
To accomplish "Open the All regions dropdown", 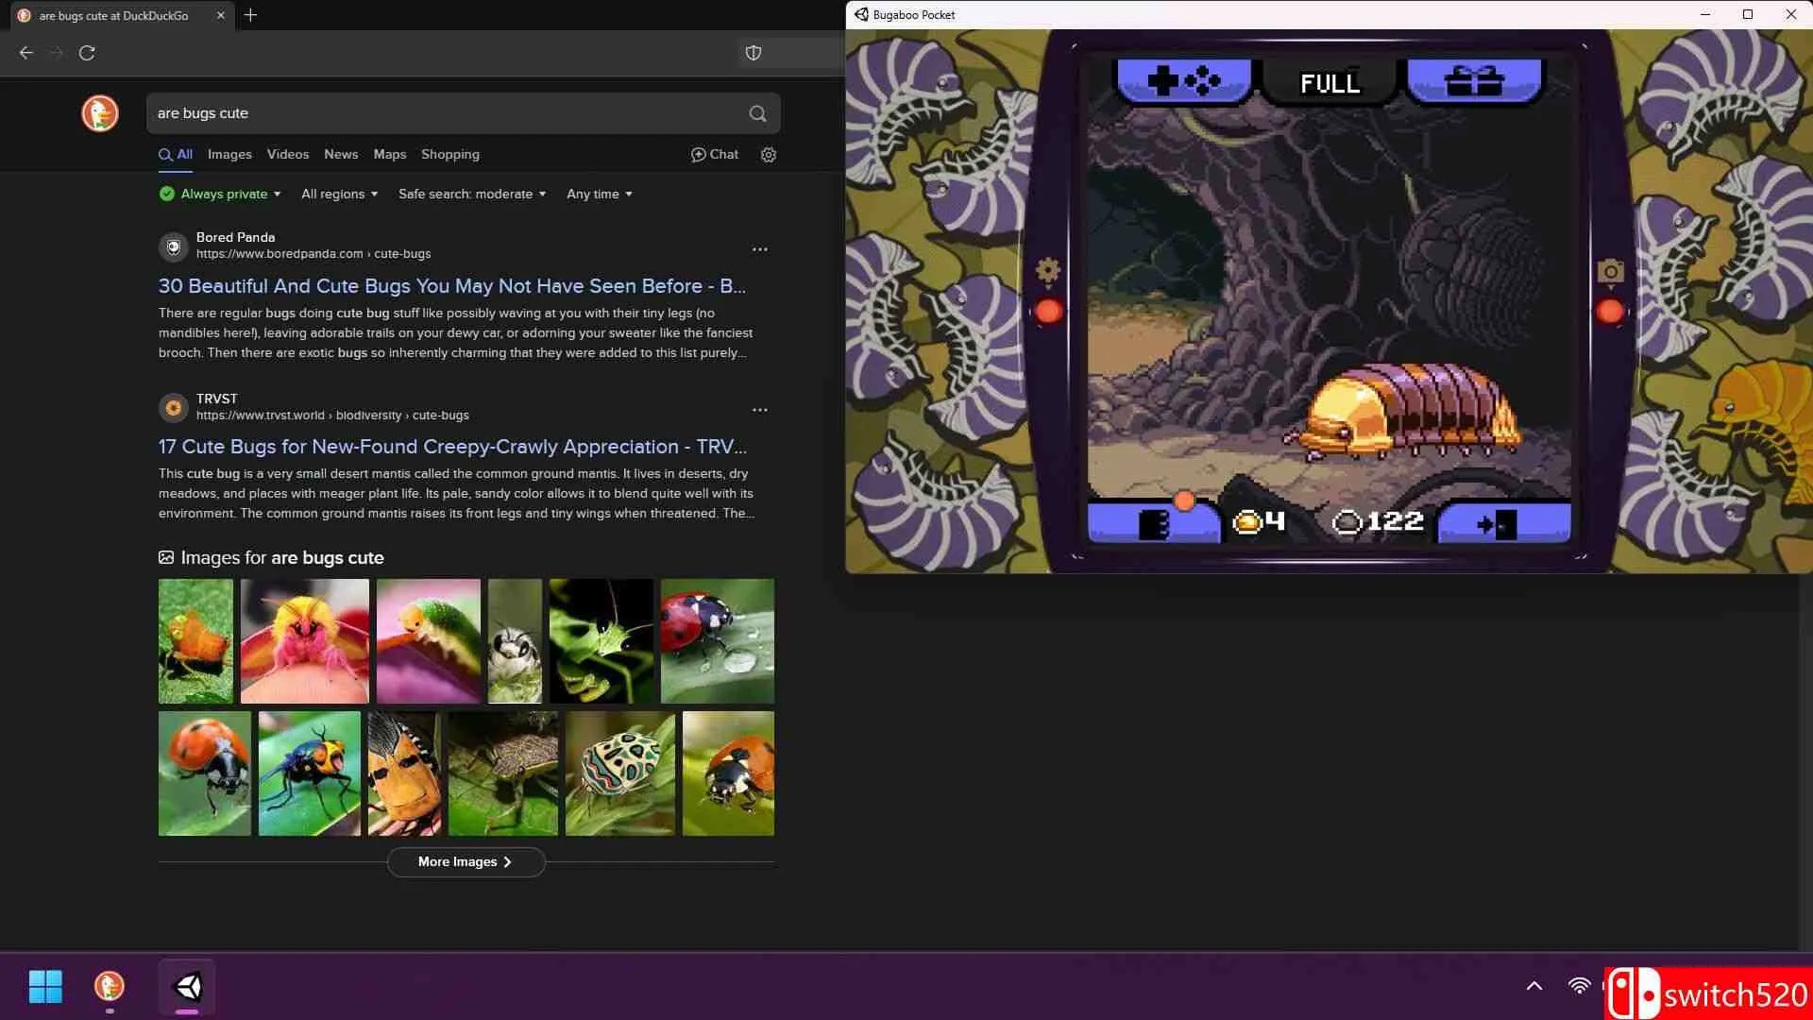I will (339, 194).
